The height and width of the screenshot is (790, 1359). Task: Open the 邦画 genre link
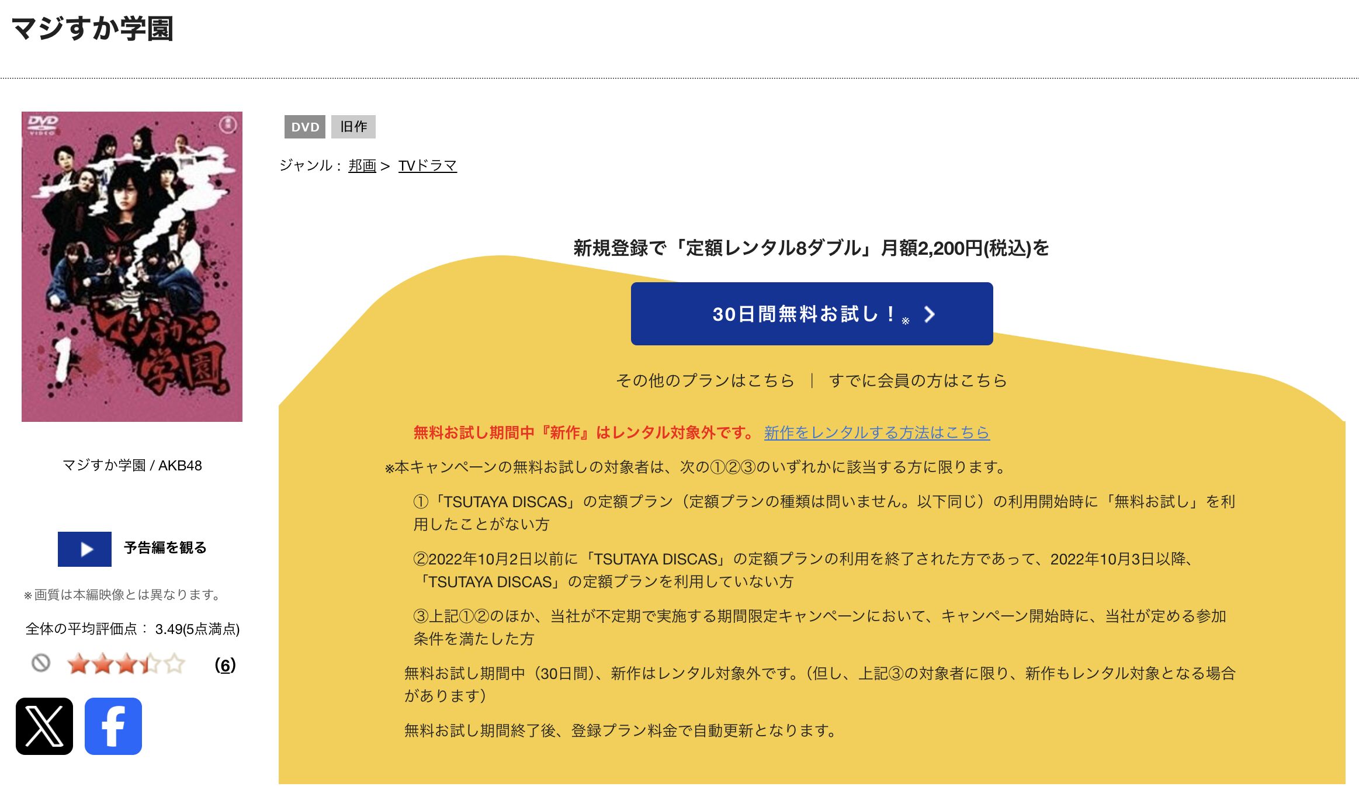(362, 166)
